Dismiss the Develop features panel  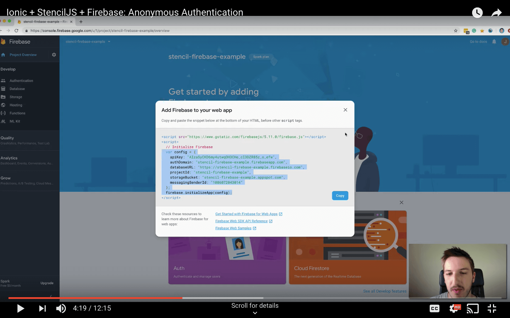pyautogui.click(x=401, y=202)
